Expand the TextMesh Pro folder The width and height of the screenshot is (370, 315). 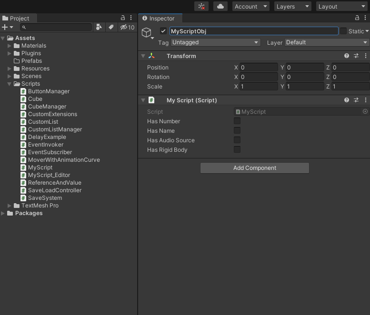[x=10, y=206]
